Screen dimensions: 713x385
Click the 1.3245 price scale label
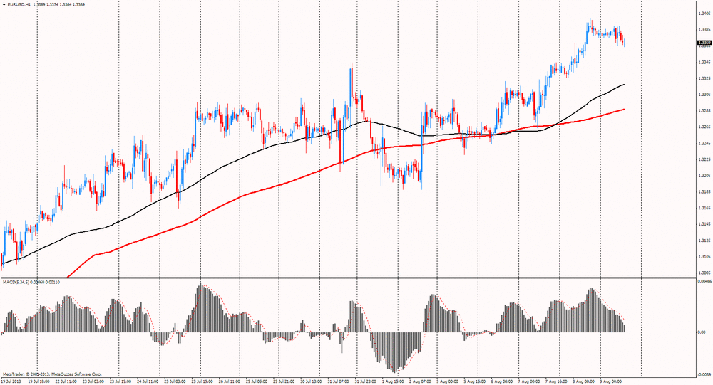[x=704, y=144]
